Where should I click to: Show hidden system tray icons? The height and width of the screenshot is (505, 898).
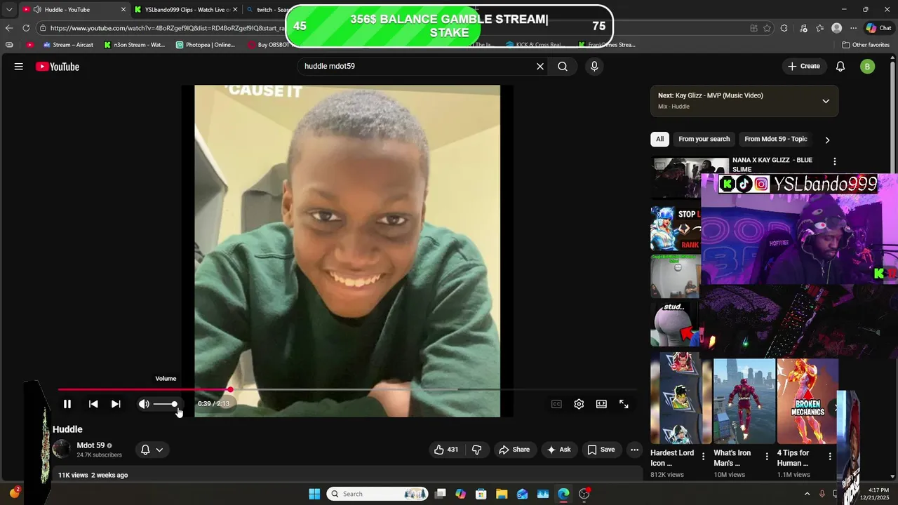pos(807,494)
